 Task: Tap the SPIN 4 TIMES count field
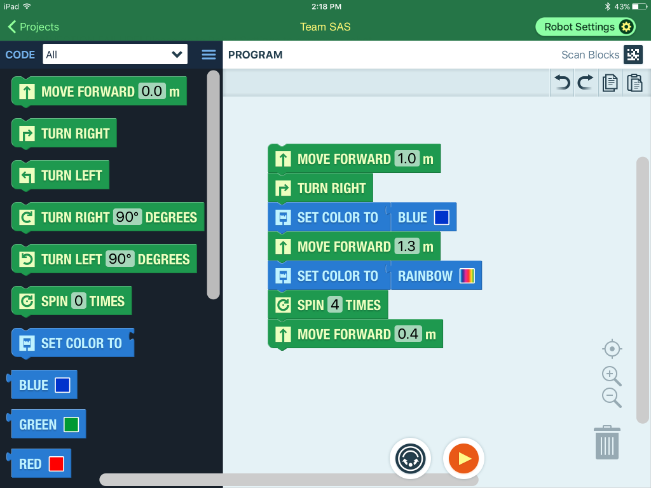point(335,305)
